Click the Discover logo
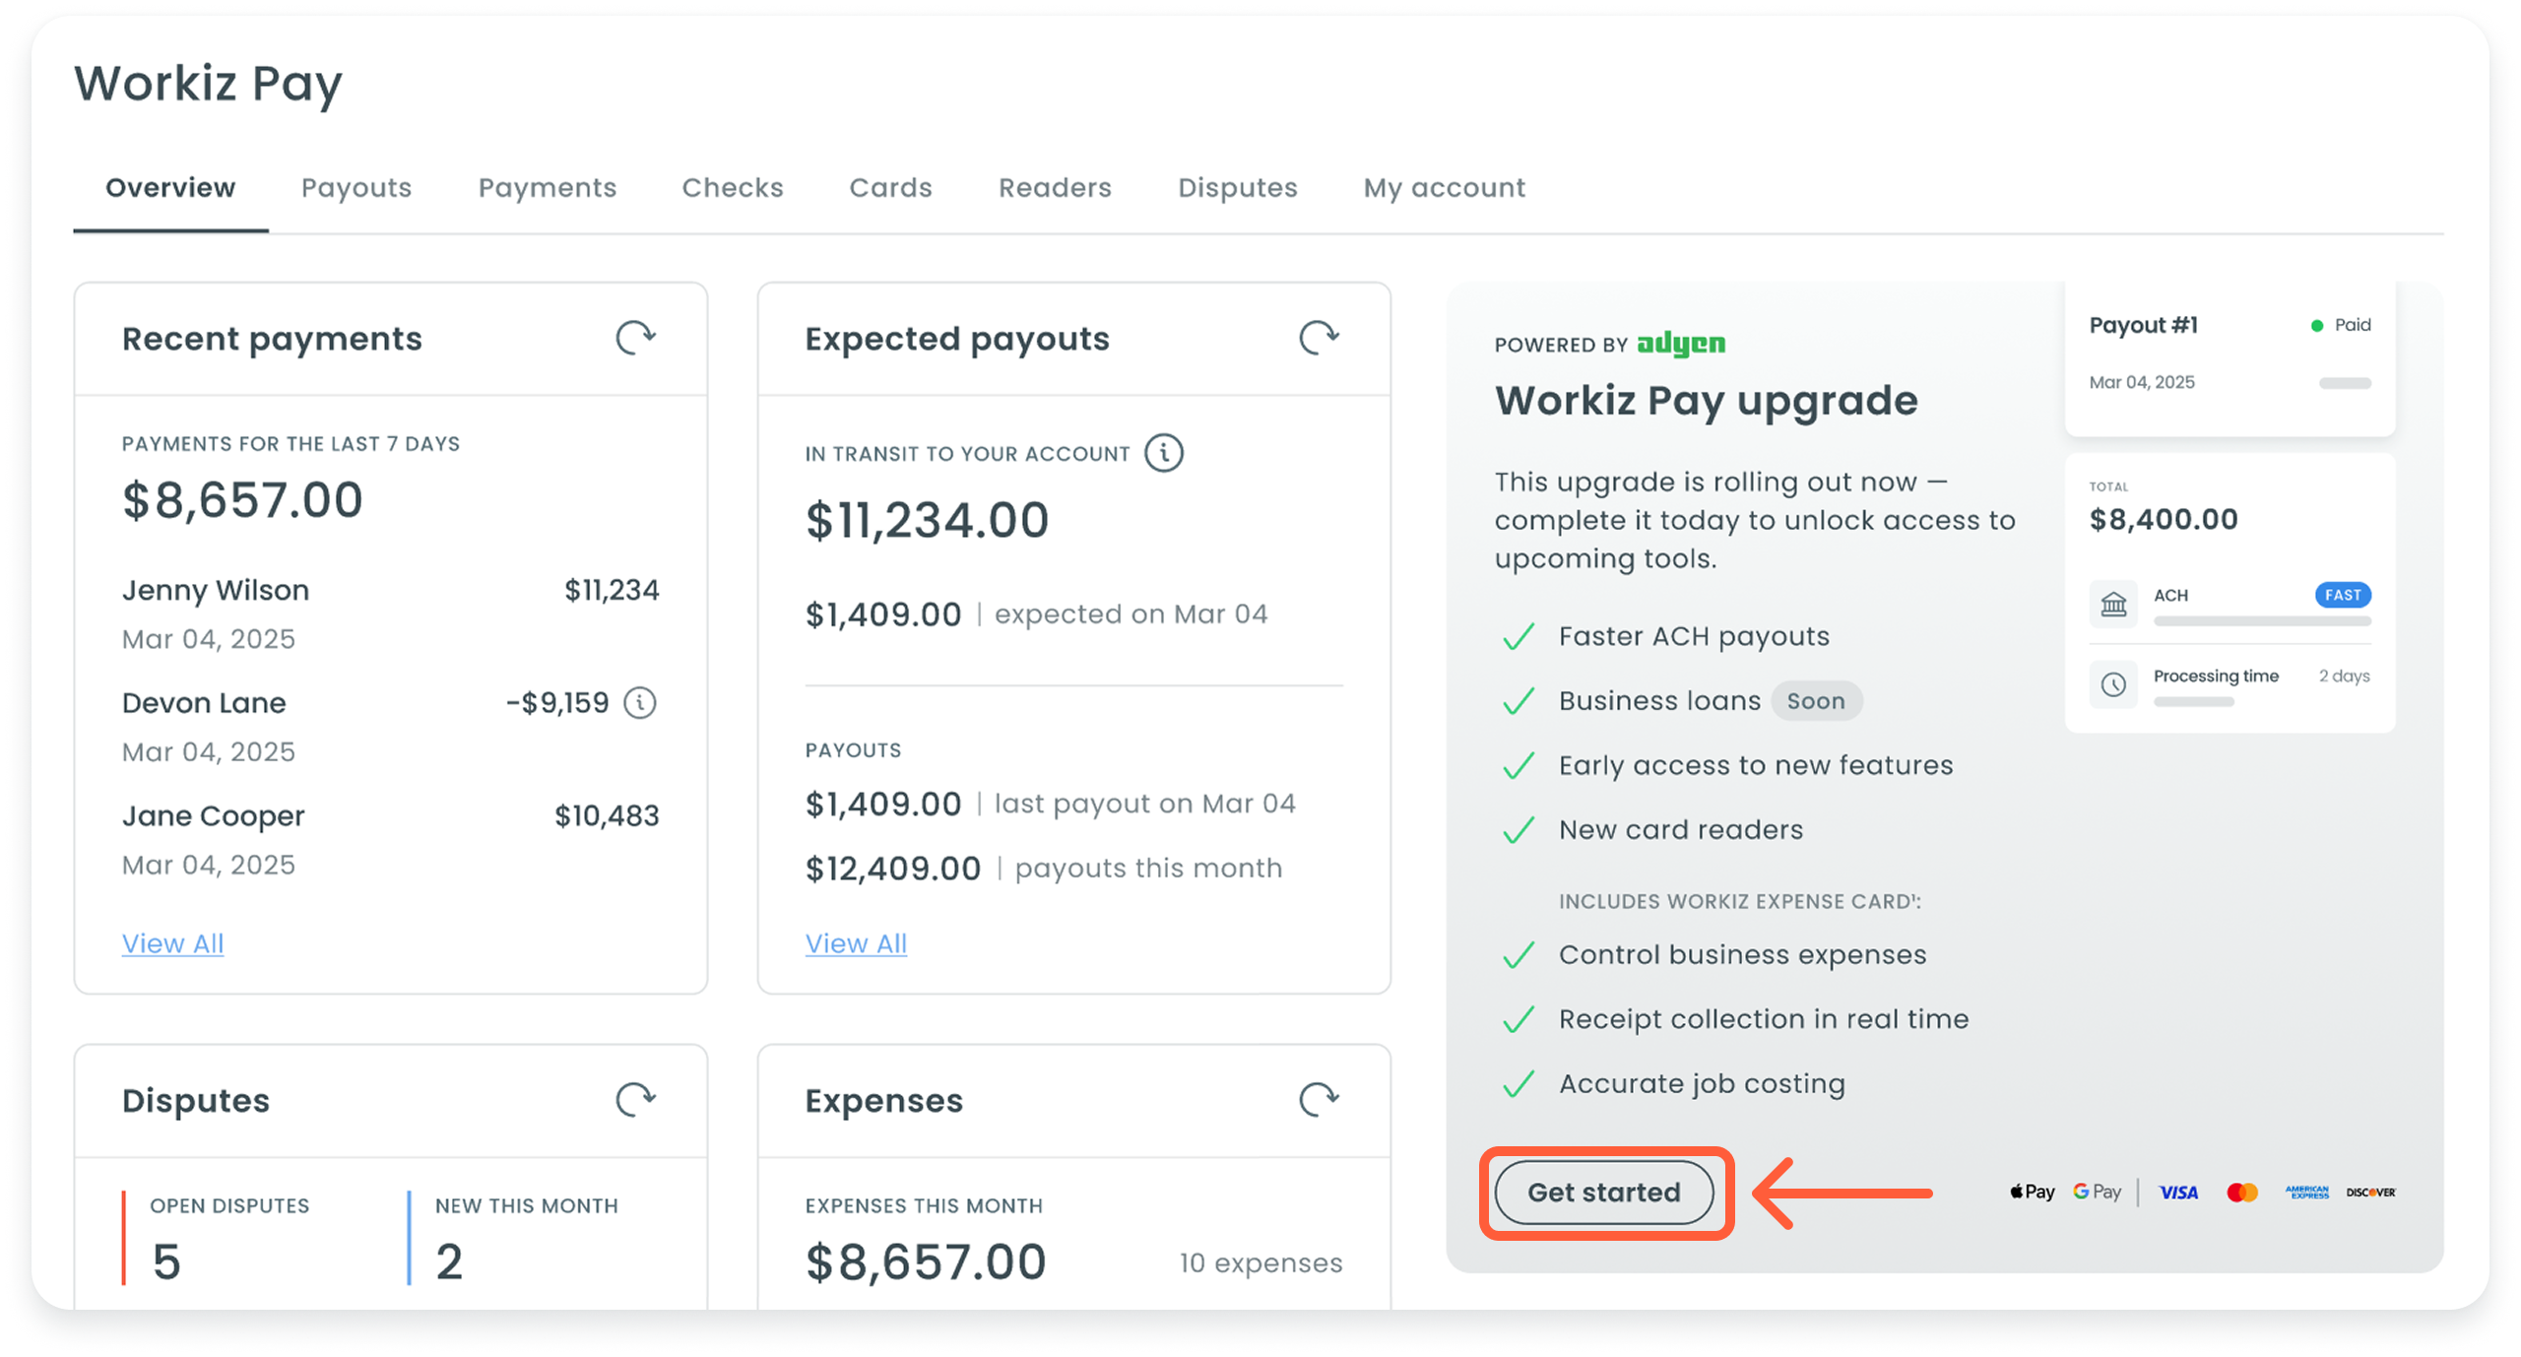Screen dimensions: 2521x1357 (2370, 1193)
